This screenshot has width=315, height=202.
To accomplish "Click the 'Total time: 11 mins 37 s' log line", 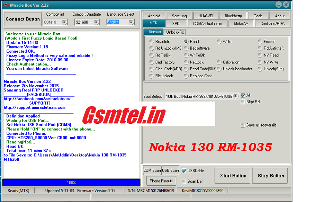I will [29, 151].
